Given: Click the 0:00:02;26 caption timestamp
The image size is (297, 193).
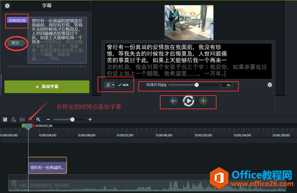Looking at the screenshot, I should click(x=17, y=20).
